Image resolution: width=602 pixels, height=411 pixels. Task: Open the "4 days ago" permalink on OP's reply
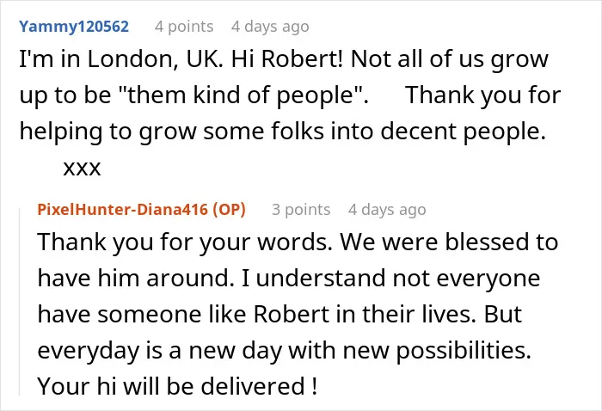coord(387,210)
